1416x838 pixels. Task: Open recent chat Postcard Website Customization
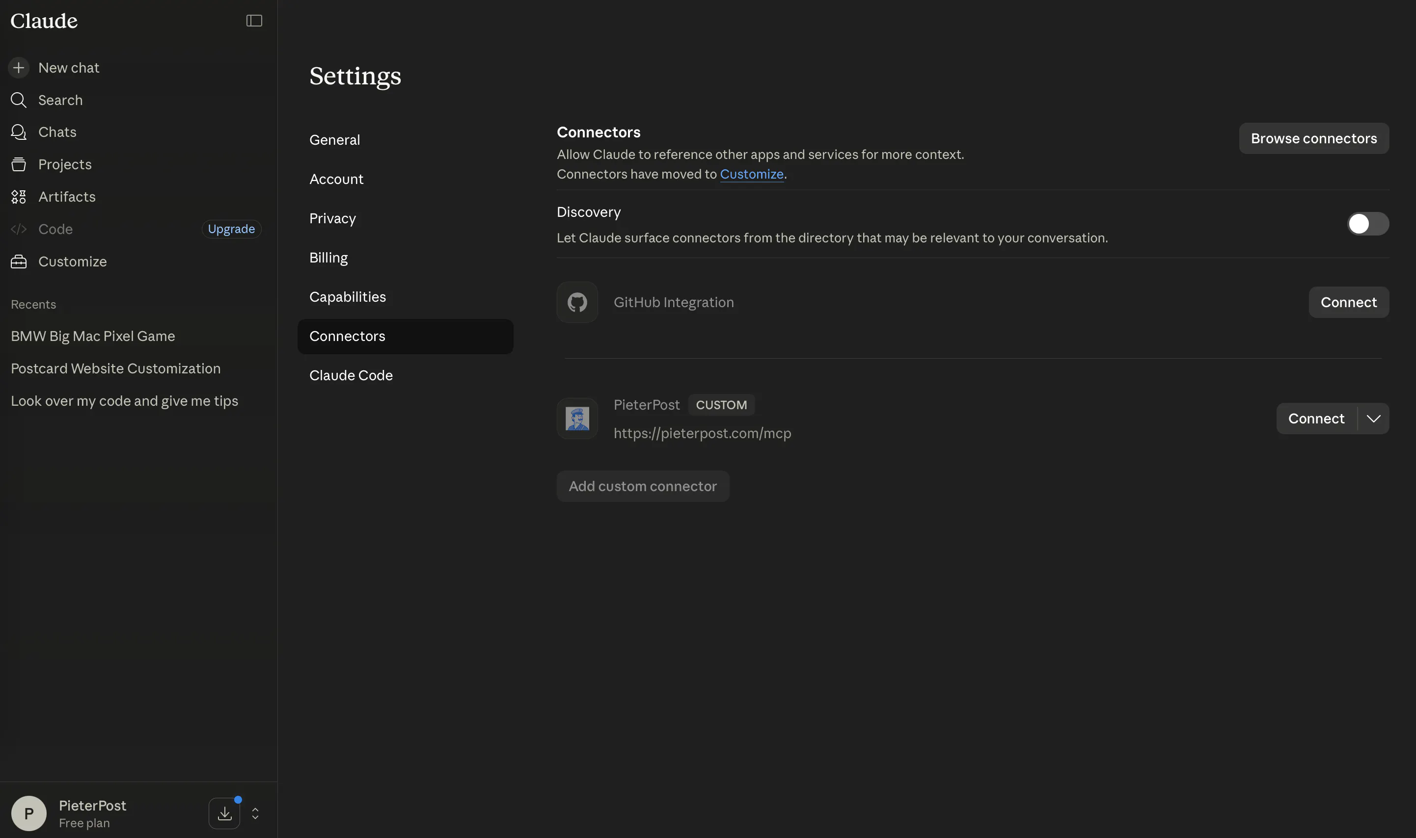(x=115, y=368)
